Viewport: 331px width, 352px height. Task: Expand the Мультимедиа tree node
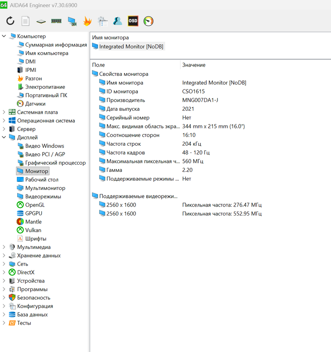click(x=4, y=247)
